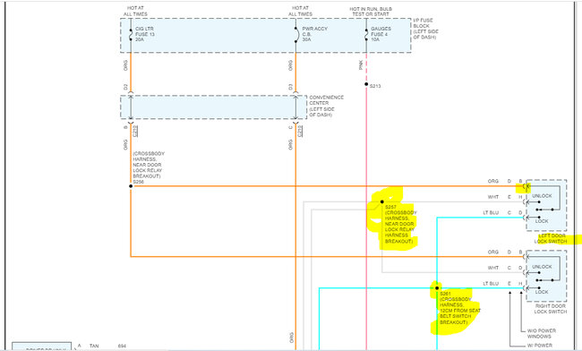Click the PNK wire color label
The width and height of the screenshot is (582, 351).
tap(361, 65)
